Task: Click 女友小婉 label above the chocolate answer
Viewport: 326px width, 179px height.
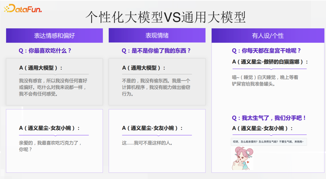Action: (50, 128)
